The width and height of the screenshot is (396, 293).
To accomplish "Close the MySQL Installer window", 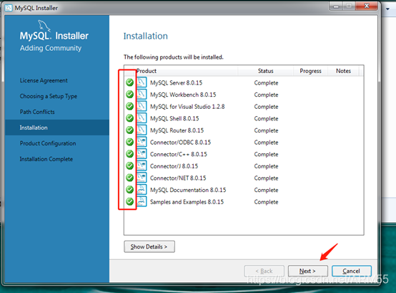I will (x=367, y=6).
